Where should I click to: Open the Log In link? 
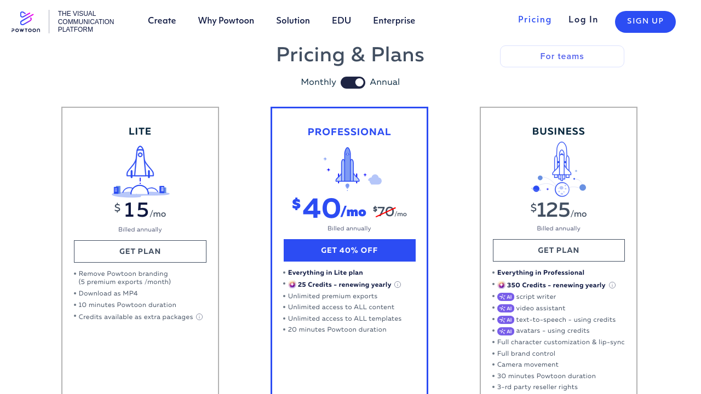(583, 20)
